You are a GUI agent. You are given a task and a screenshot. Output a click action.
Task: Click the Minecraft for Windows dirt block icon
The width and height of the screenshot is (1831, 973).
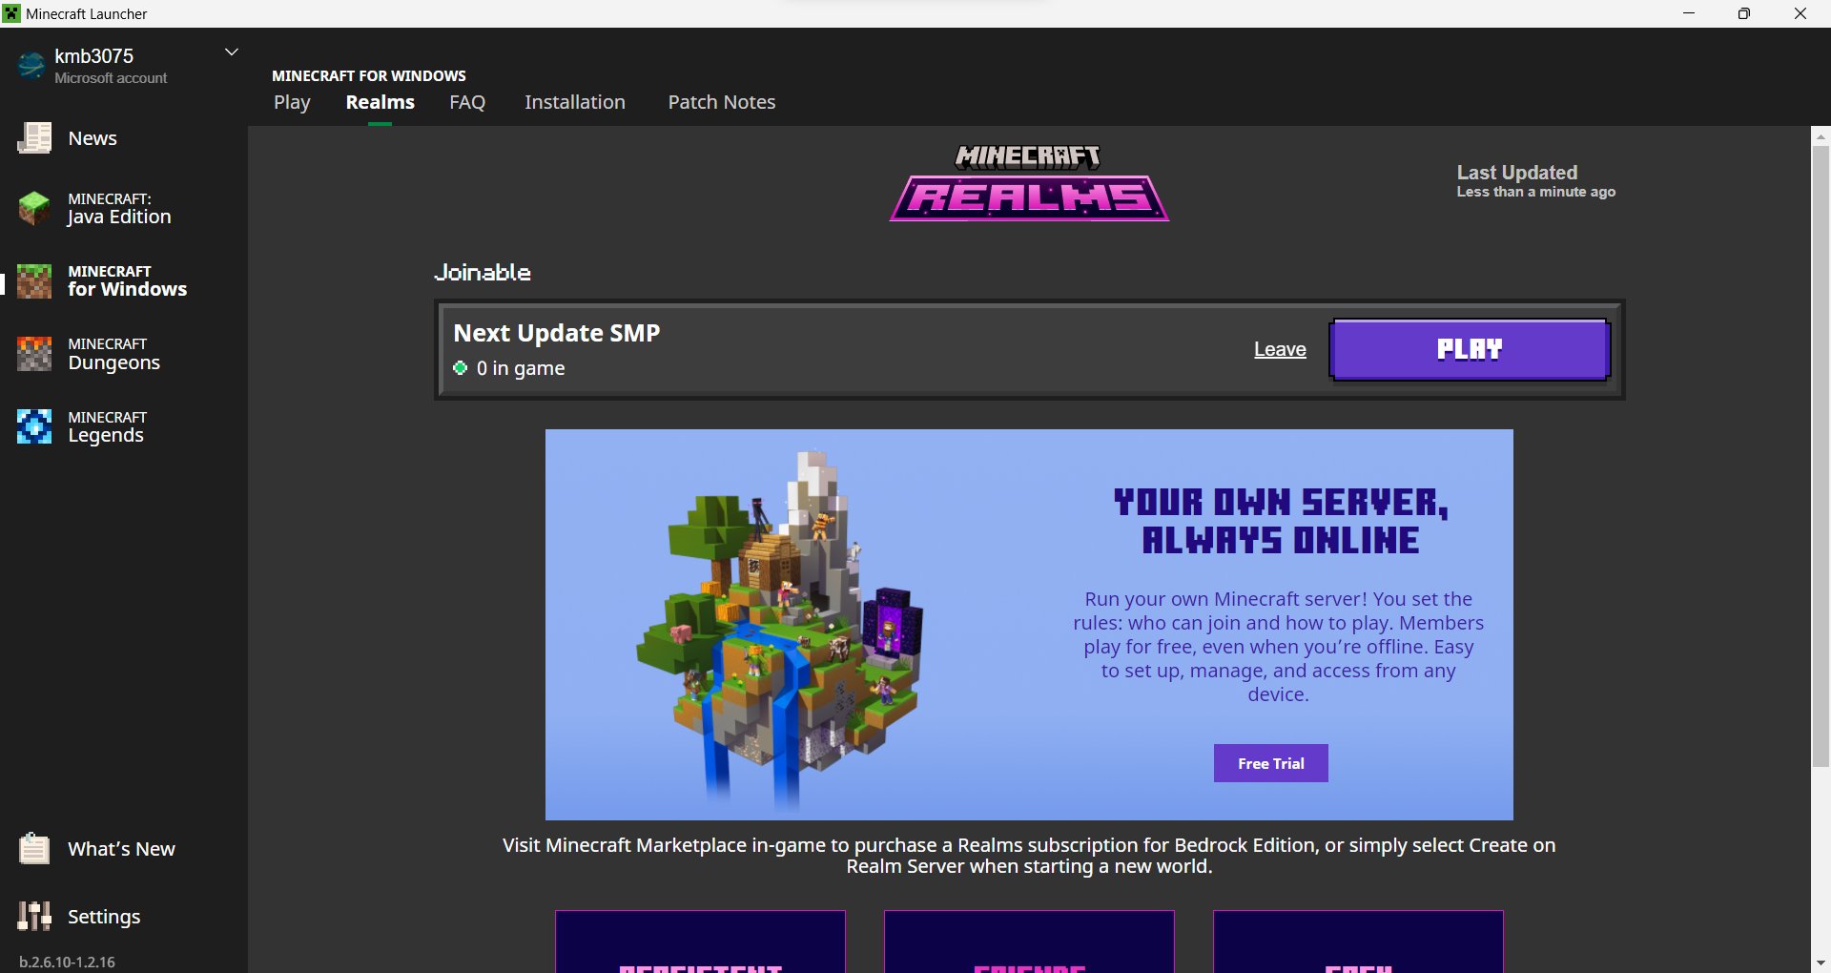34,280
